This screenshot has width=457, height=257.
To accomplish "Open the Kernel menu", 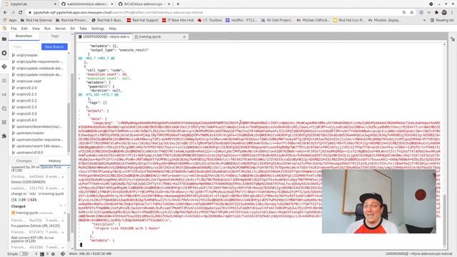I will pos(60,29).
